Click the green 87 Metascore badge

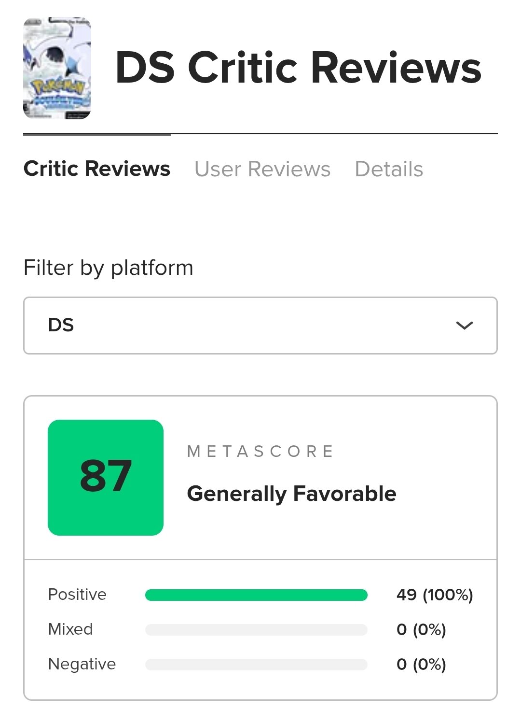[106, 477]
